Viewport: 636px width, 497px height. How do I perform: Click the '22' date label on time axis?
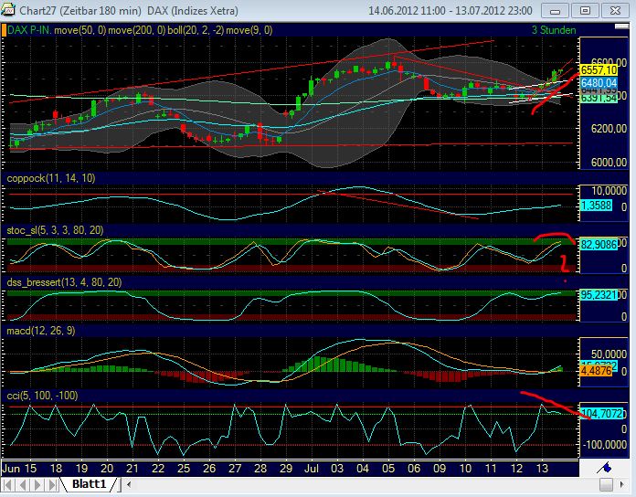(158, 469)
